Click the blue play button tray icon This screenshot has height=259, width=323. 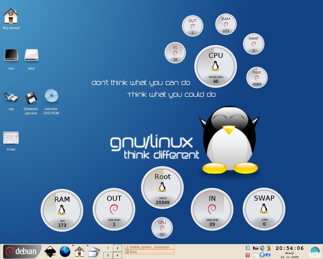pyautogui.click(x=262, y=255)
